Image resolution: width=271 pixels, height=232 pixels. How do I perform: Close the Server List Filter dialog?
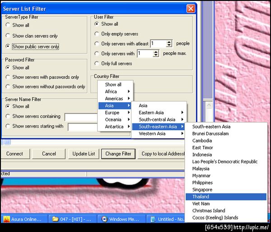click(191, 9)
